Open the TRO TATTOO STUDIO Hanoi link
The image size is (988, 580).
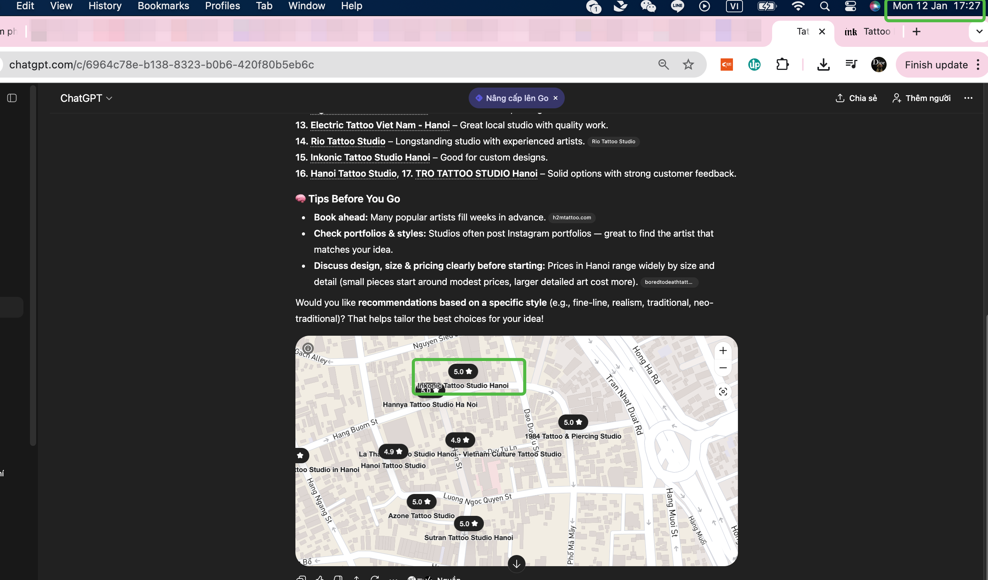point(476,173)
